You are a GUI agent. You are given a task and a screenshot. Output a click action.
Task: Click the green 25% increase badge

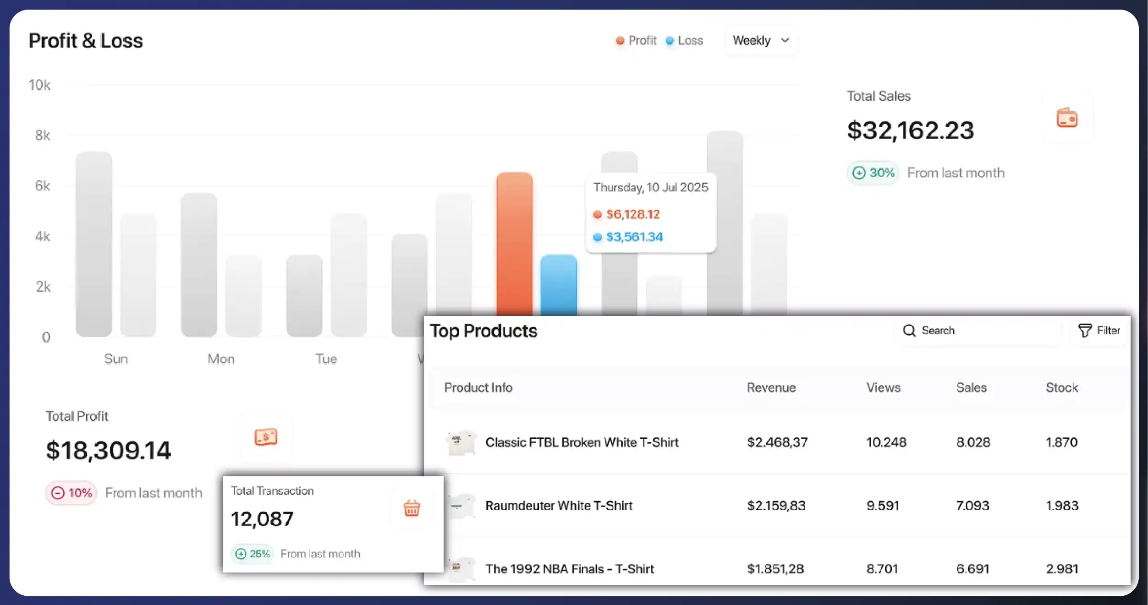coord(253,554)
